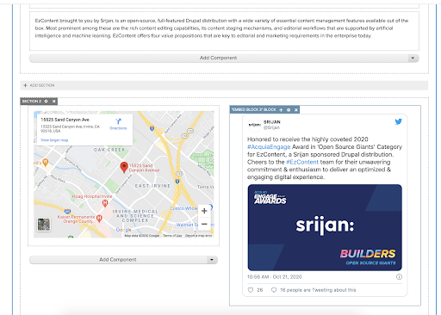This screenshot has height=315, width=441.
Task: Click the Directions icon on the map card
Action: click(x=118, y=121)
